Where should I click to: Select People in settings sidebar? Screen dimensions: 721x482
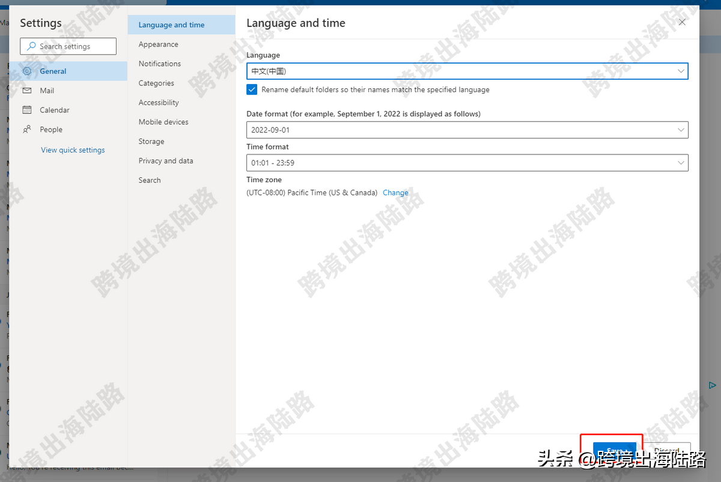tap(68, 129)
